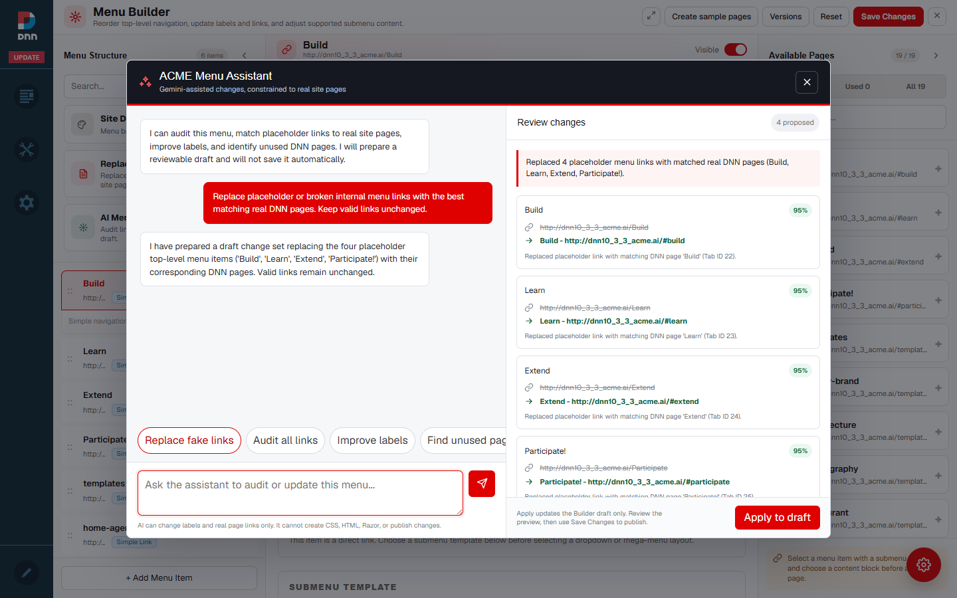Screen dimensions: 957x598
Task: Add the #extend page with plus icon
Action: 938,256
